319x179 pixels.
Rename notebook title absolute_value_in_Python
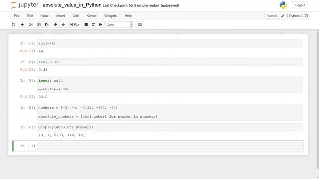pyautogui.click(x=72, y=5)
